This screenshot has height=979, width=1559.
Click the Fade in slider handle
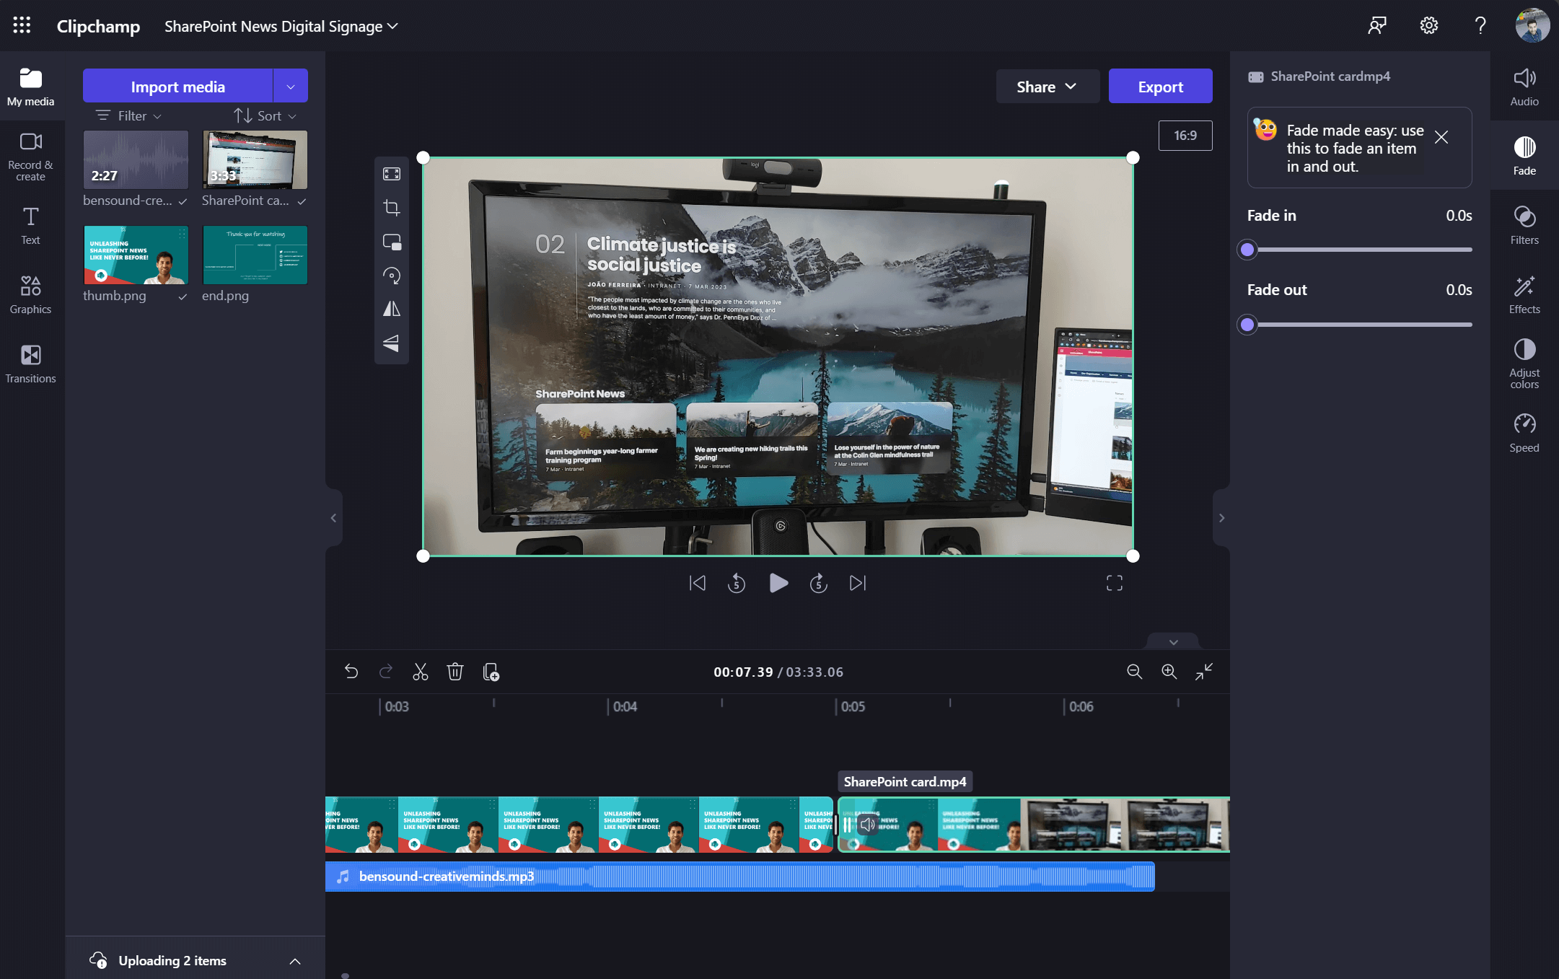(x=1247, y=250)
